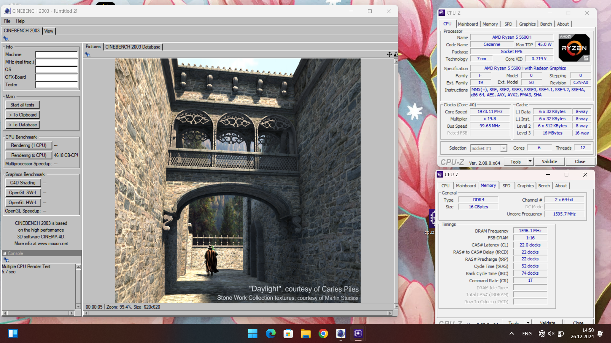Select SPD tab in lower CPU-Z window
The width and height of the screenshot is (611, 343).
pyautogui.click(x=506, y=186)
